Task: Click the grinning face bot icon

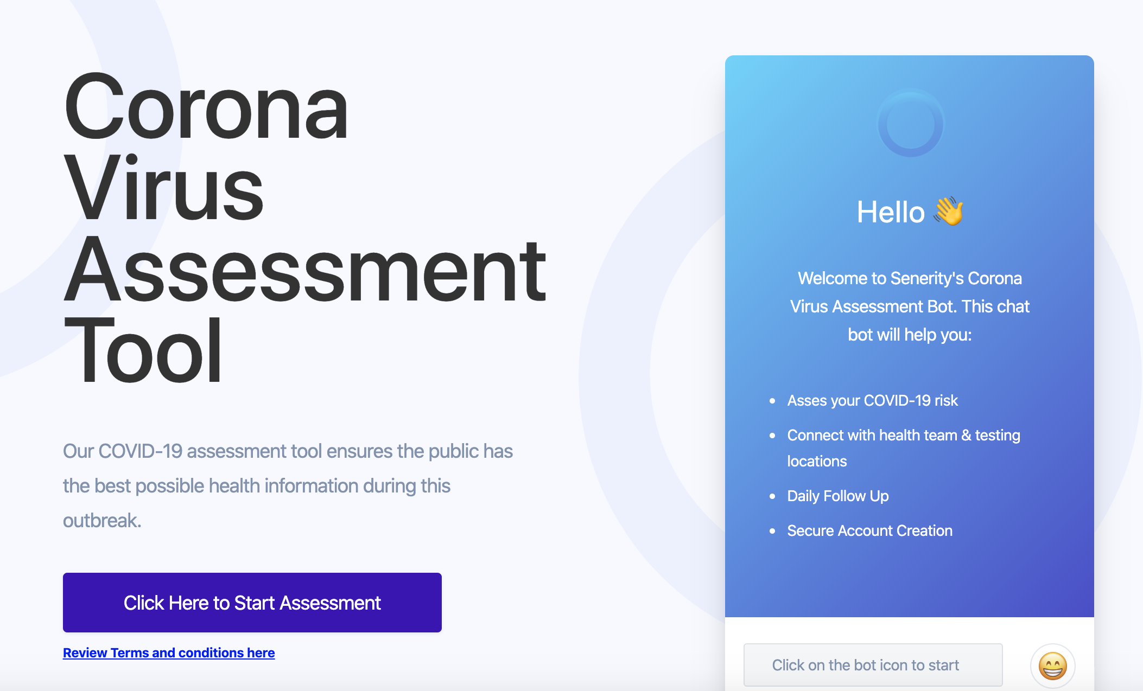Action: click(x=1052, y=666)
